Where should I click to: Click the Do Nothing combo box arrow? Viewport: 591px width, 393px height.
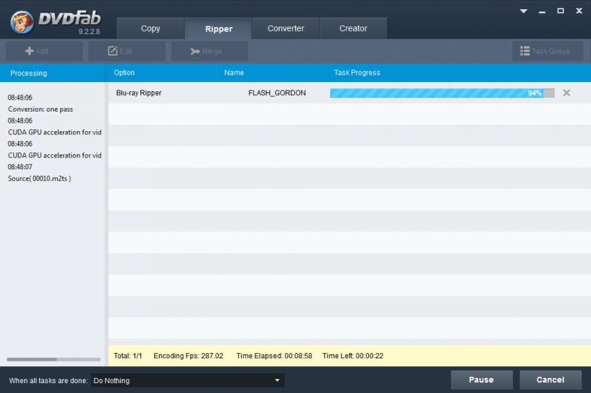[x=277, y=380]
